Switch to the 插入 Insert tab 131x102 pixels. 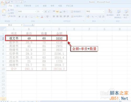point(18,6)
